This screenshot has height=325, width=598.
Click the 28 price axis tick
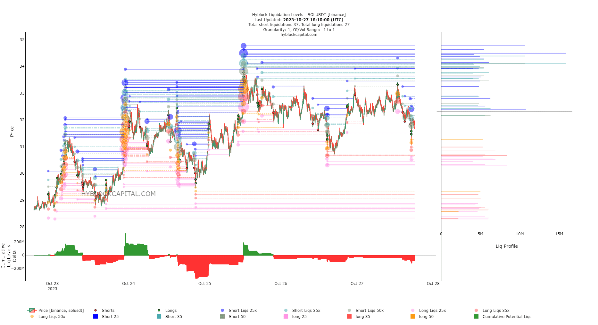click(x=22, y=227)
